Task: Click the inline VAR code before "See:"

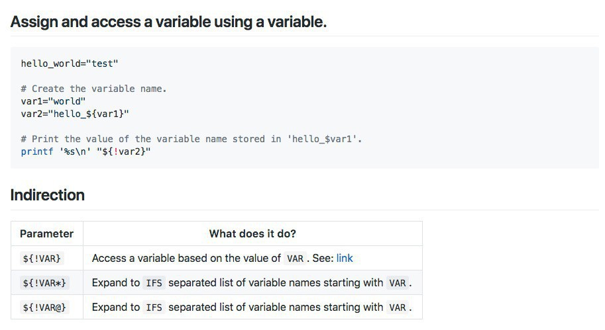Action: click(x=295, y=259)
